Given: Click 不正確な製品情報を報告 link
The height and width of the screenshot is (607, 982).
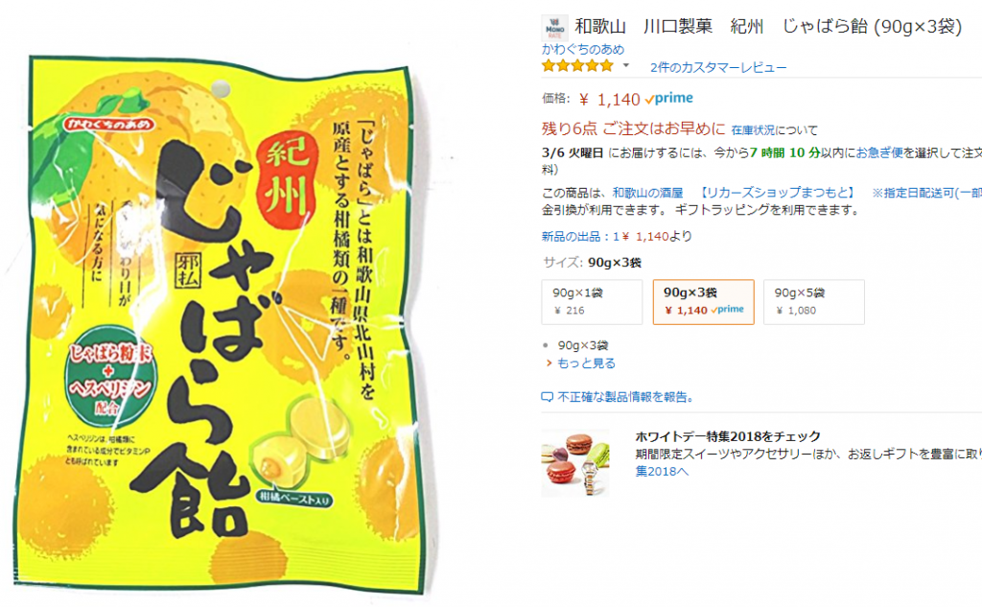Looking at the screenshot, I should (x=625, y=397).
